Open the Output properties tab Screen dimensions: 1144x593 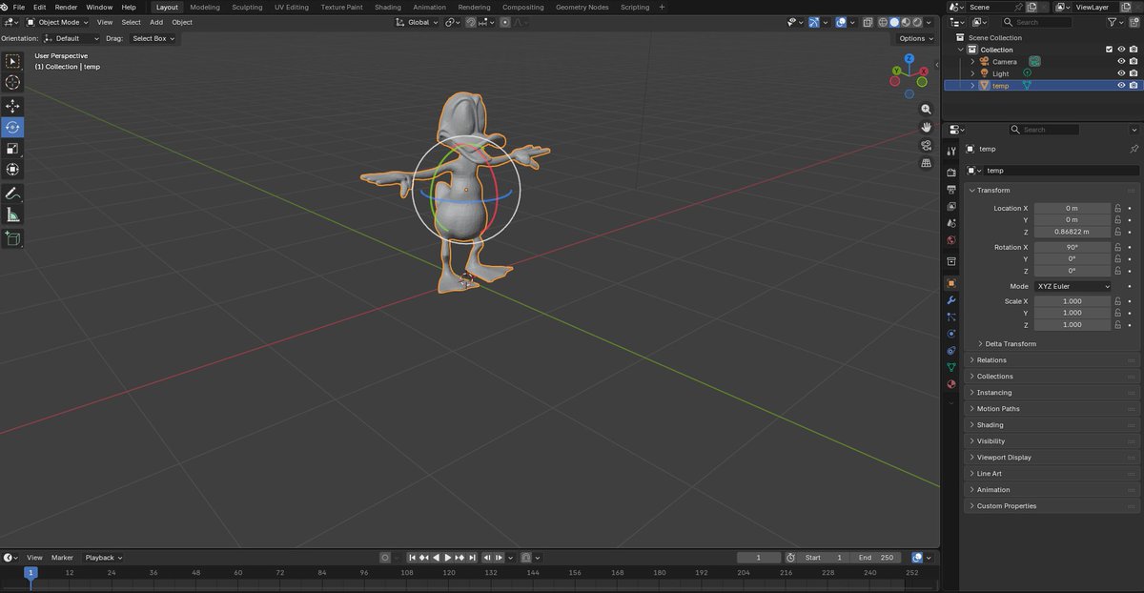coord(950,190)
